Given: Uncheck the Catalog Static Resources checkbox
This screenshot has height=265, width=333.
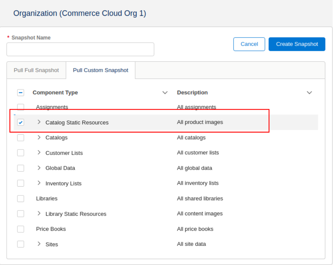Looking at the screenshot, I should pyautogui.click(x=21, y=123).
